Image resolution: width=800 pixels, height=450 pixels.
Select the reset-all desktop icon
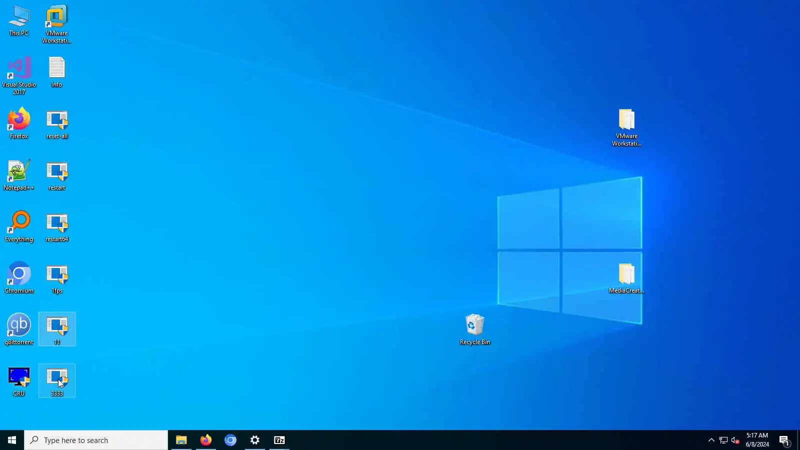(x=56, y=124)
